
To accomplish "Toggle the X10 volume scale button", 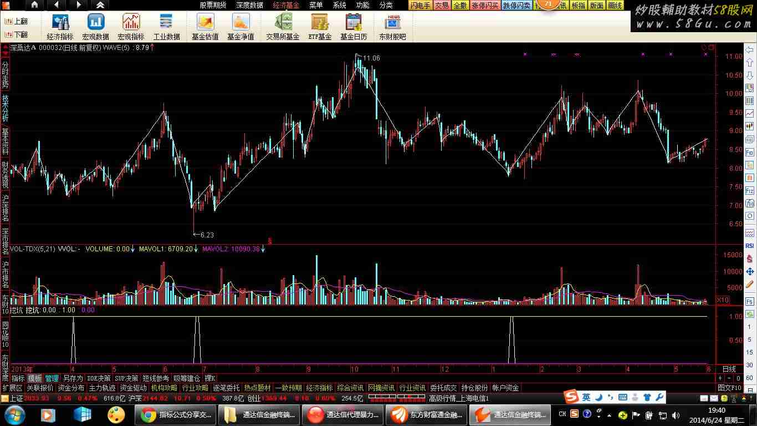I will click(723, 300).
